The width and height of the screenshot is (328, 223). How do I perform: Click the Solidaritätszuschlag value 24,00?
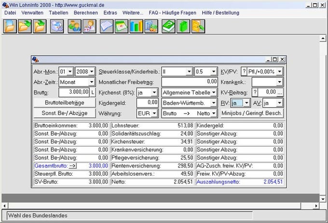point(187,134)
